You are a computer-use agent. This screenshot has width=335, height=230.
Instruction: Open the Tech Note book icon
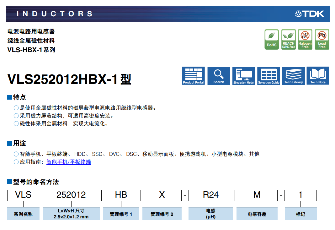click(x=318, y=76)
